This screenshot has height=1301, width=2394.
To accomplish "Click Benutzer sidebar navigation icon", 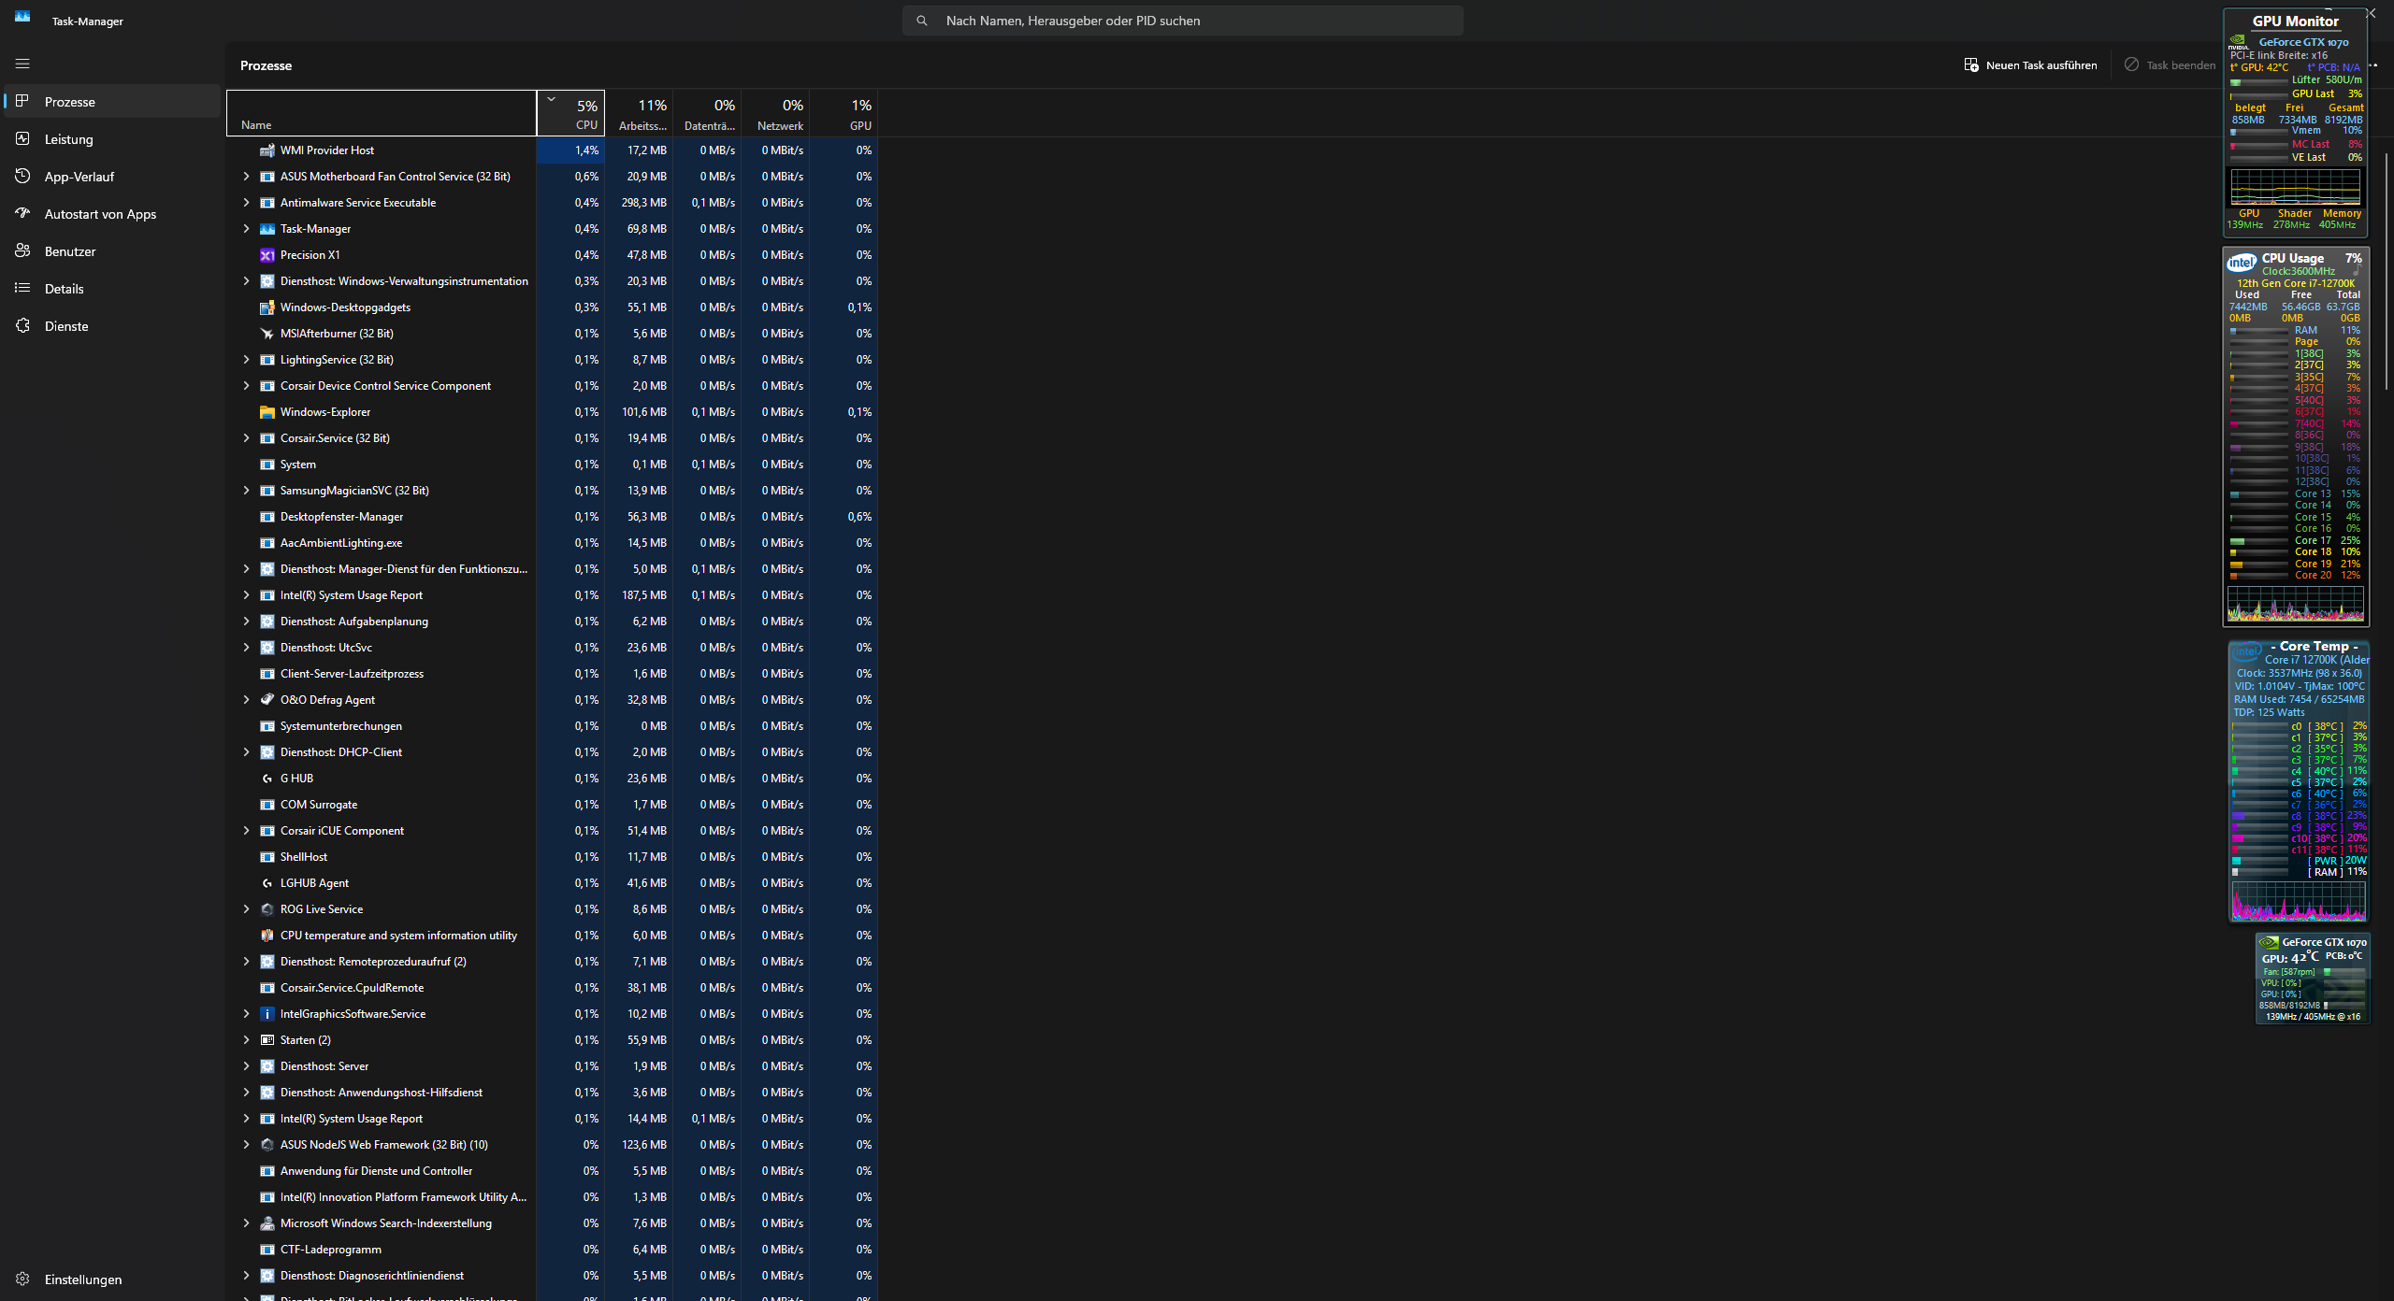I will 22,250.
